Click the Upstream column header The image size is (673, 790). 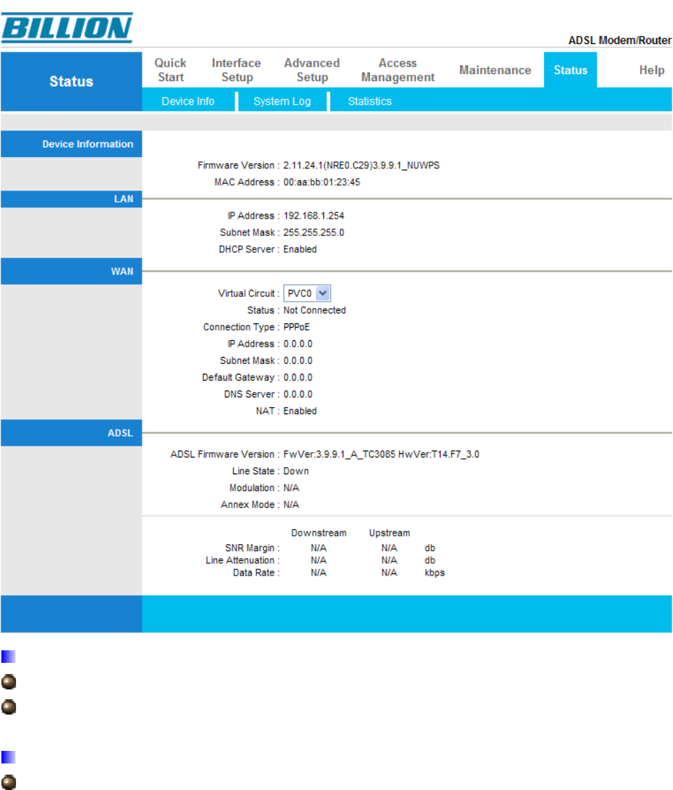tap(390, 533)
